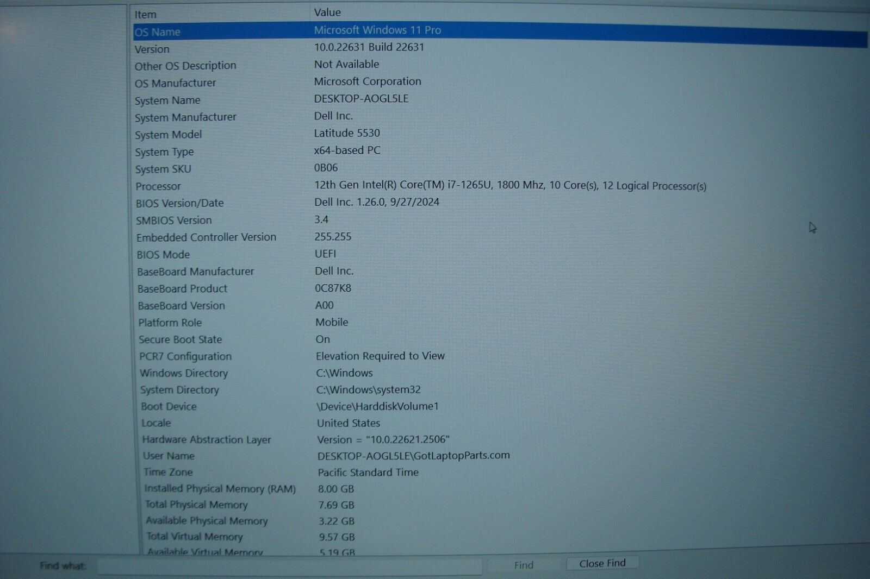Click the value Elevation Required to View
This screenshot has width=870, height=579.
(380, 356)
